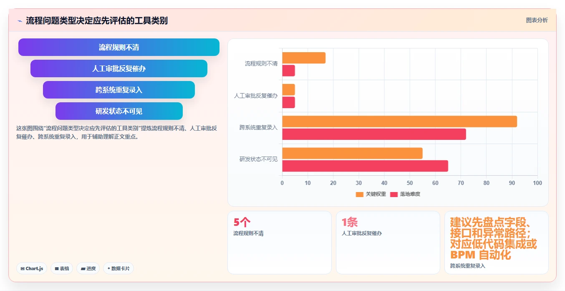The height and width of the screenshot is (291, 565).
Task: Click the description paragraph starting 这张图围绕
Action: pyautogui.click(x=116, y=132)
